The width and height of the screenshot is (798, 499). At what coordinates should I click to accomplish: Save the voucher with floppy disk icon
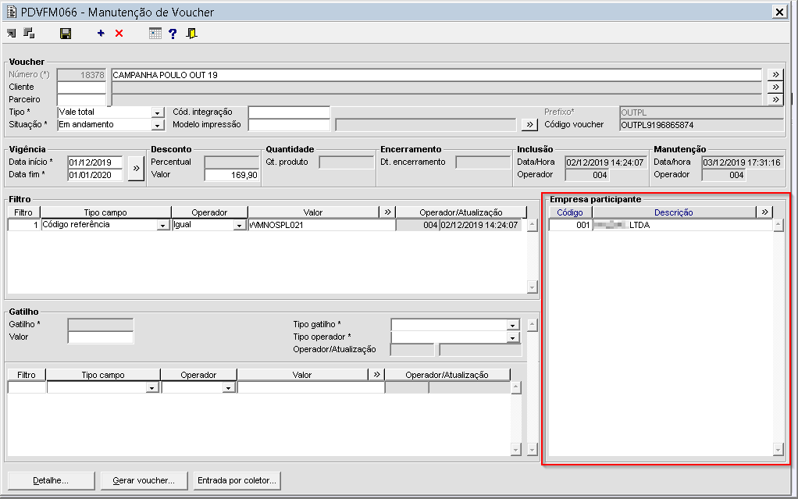(66, 34)
